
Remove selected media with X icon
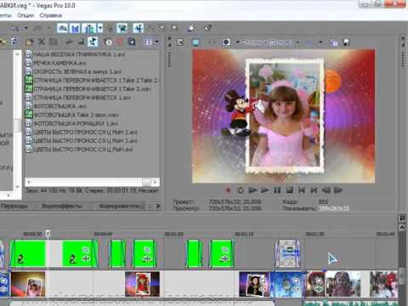[42, 42]
